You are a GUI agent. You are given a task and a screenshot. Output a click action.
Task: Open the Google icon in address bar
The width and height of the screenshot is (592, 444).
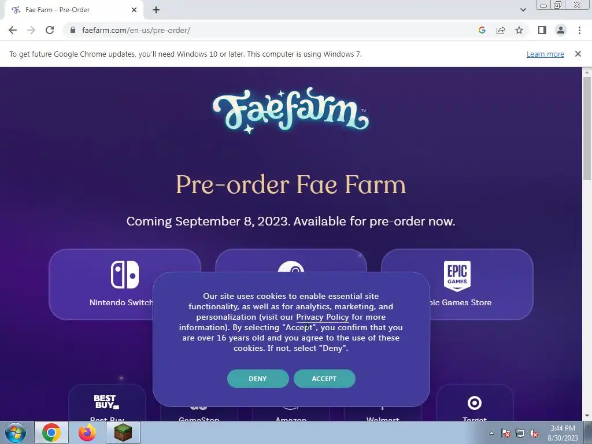coord(482,30)
